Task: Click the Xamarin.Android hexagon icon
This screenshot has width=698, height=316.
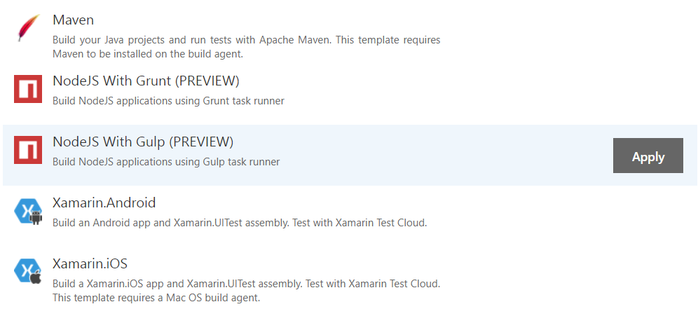Action: [x=28, y=212]
